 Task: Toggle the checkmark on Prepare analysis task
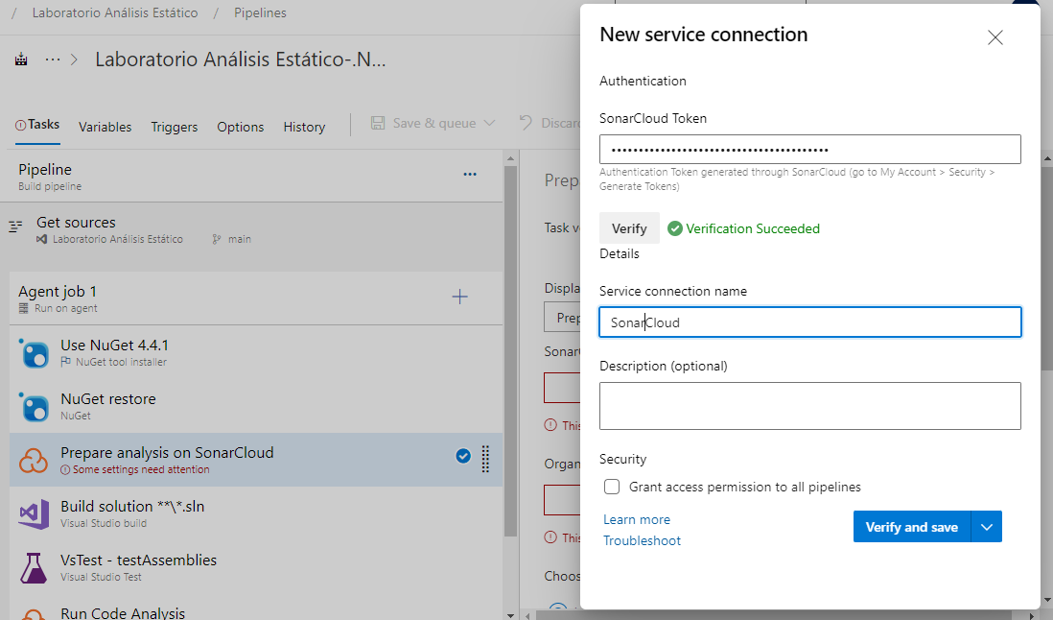point(463,457)
